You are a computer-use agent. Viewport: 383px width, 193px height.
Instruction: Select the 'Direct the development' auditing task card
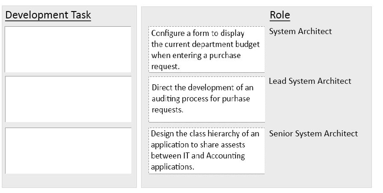tap(207, 99)
